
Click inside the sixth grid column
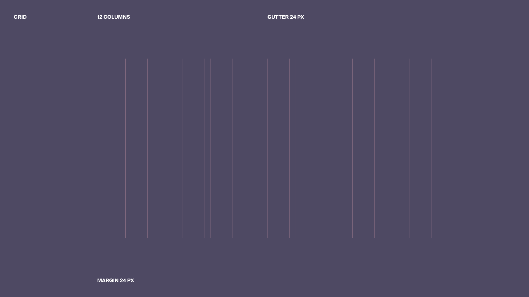(250, 148)
